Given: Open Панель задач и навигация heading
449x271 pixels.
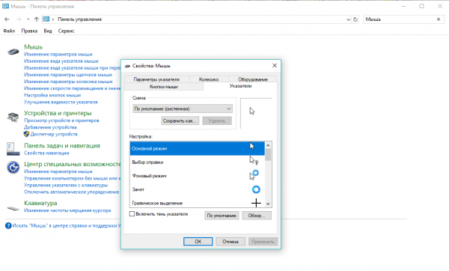Looking at the screenshot, I should 62,145.
